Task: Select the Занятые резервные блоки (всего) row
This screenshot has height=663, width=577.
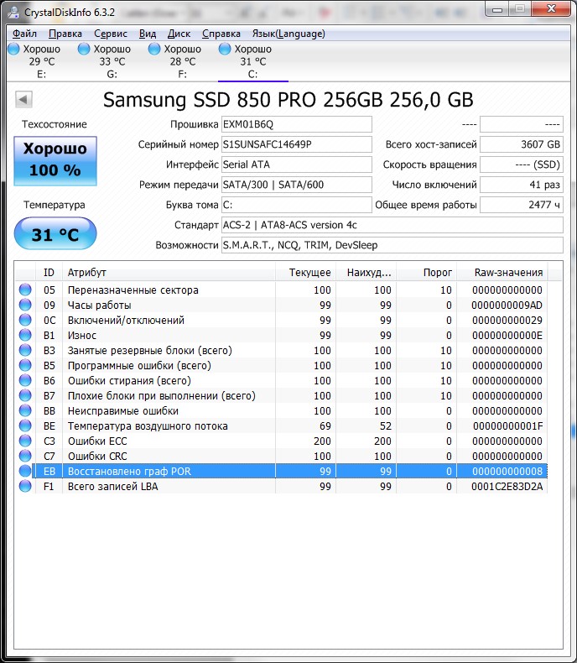Action: pyautogui.click(x=281, y=350)
